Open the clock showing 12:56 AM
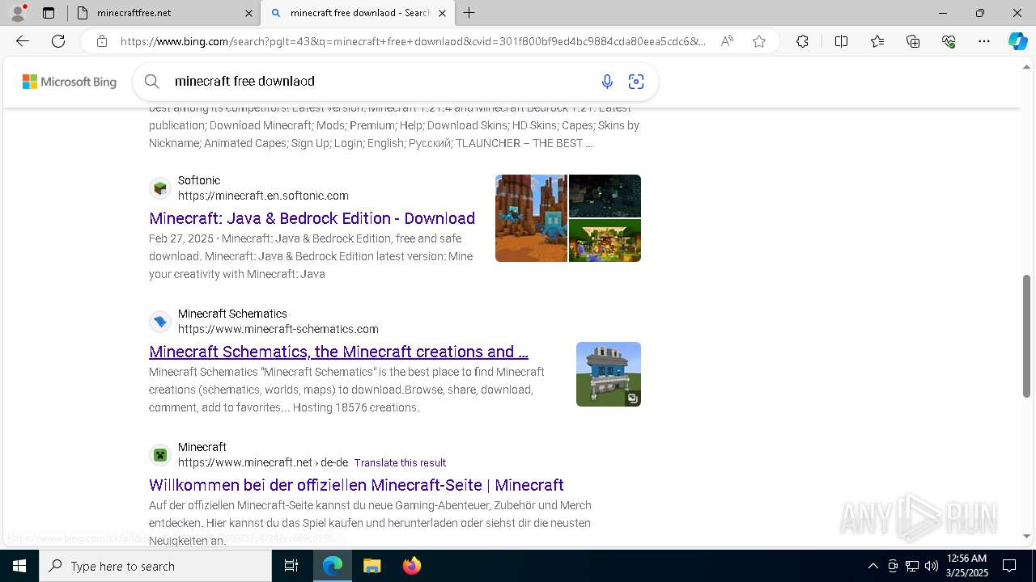The height and width of the screenshot is (582, 1036). point(966,566)
